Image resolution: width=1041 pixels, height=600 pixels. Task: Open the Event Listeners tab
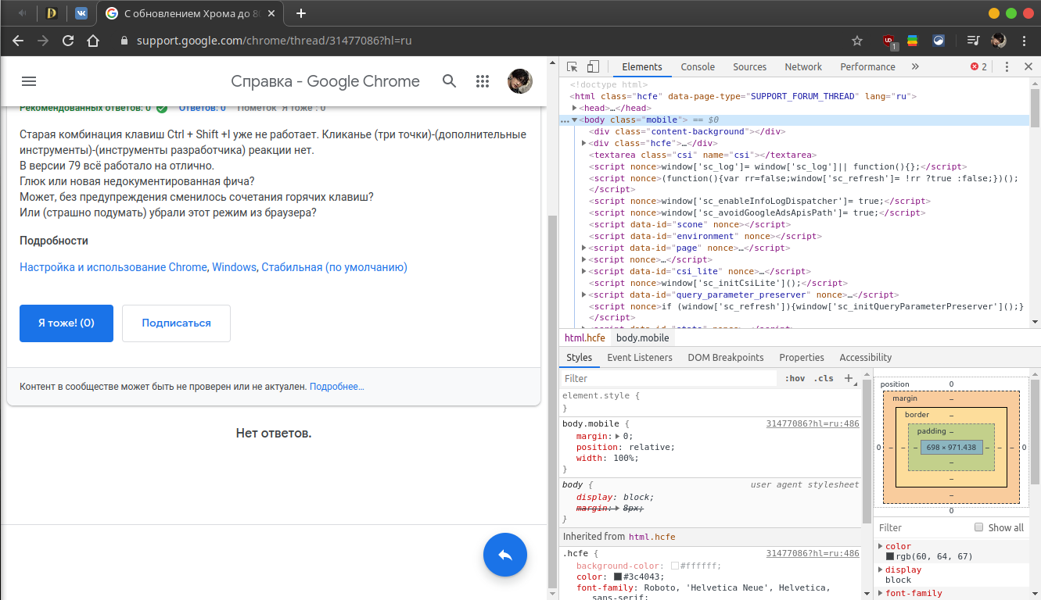639,358
